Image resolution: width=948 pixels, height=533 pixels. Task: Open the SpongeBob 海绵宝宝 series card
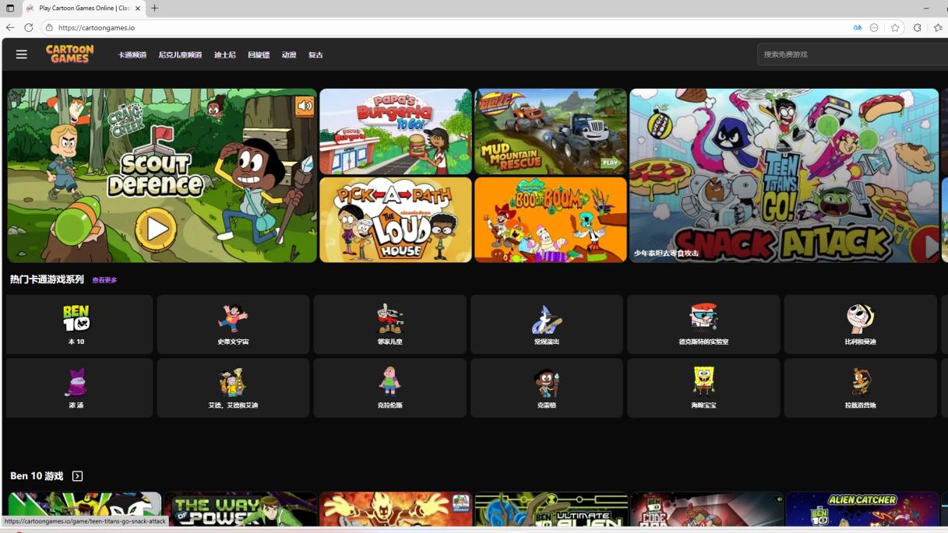click(703, 388)
